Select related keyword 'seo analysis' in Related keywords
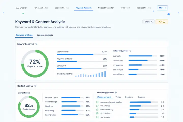The width and height of the screenshot is (183, 122). coord(118,70)
